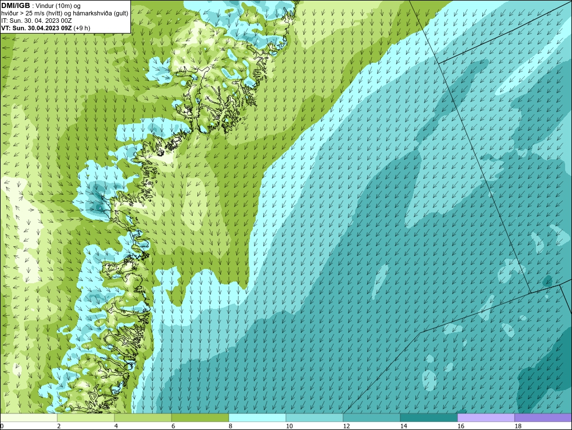Select the 14–16 m/s dark teal swatch
The width and height of the screenshot is (572, 430).
(x=428, y=417)
